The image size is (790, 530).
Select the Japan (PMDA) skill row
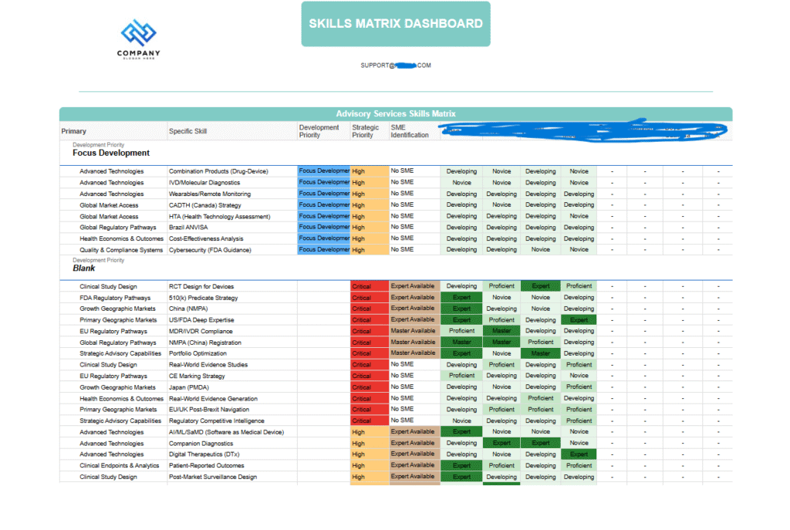point(191,387)
